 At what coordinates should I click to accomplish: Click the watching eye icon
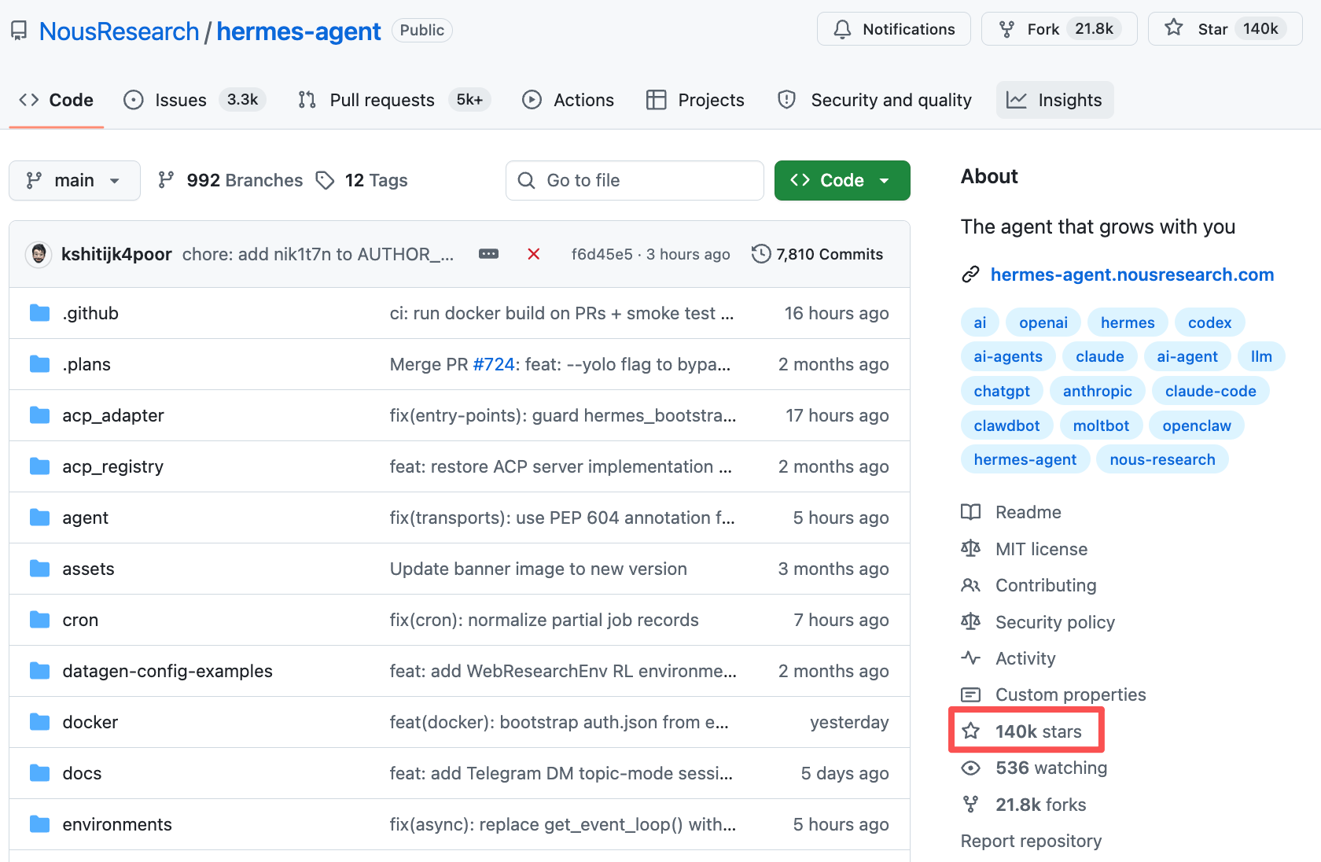click(971, 768)
